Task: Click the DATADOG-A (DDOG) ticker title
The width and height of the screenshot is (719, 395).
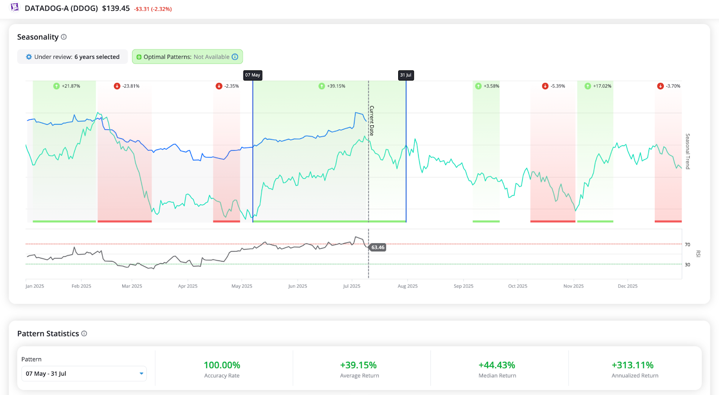Action: pyautogui.click(x=61, y=8)
